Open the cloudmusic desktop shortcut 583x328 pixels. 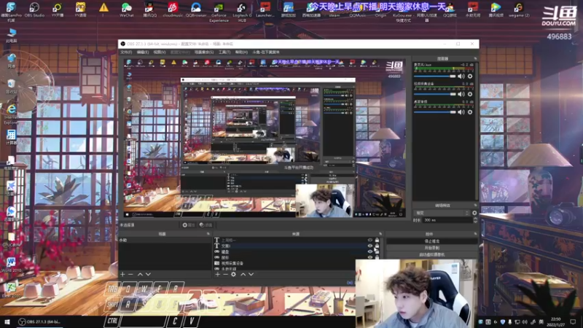173,9
